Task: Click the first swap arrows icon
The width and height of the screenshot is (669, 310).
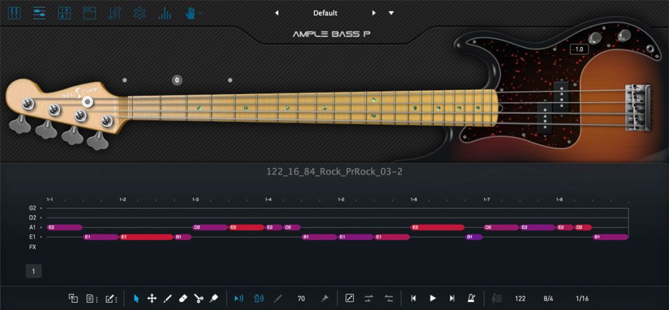Action: (x=369, y=298)
